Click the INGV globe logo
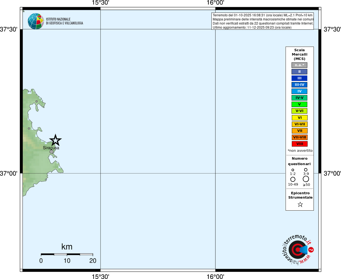This screenshot has width=341, height=279. click(36, 21)
